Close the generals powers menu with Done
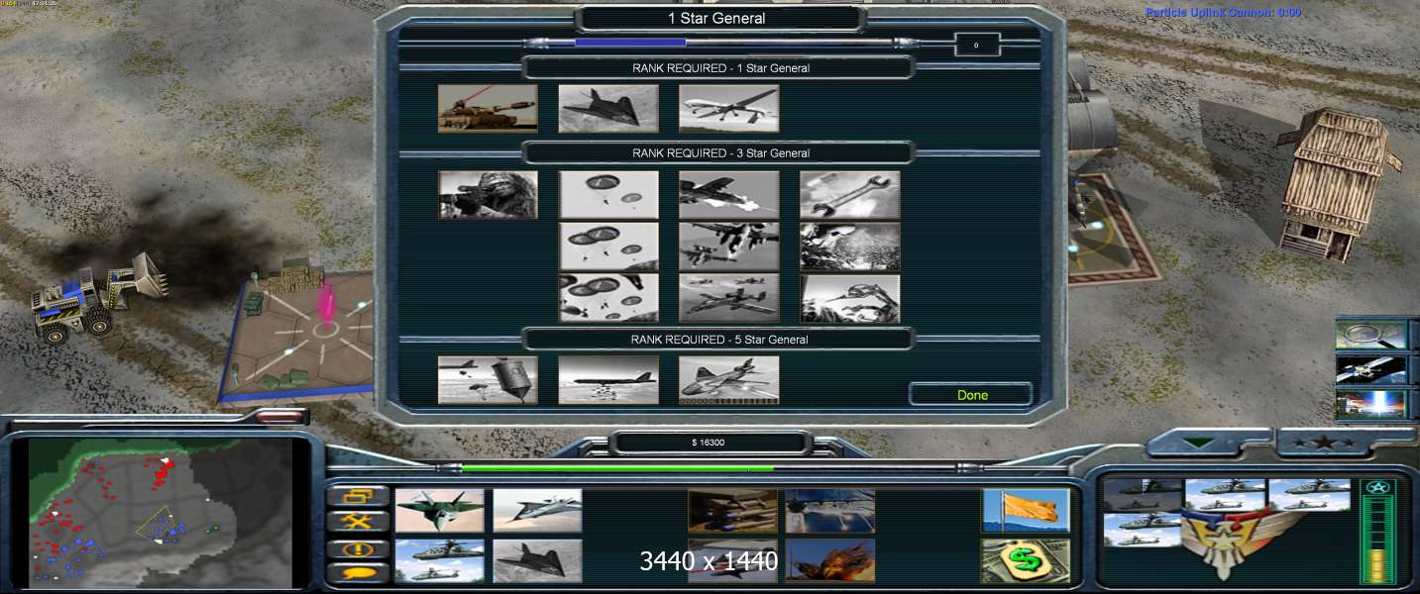 972,395
